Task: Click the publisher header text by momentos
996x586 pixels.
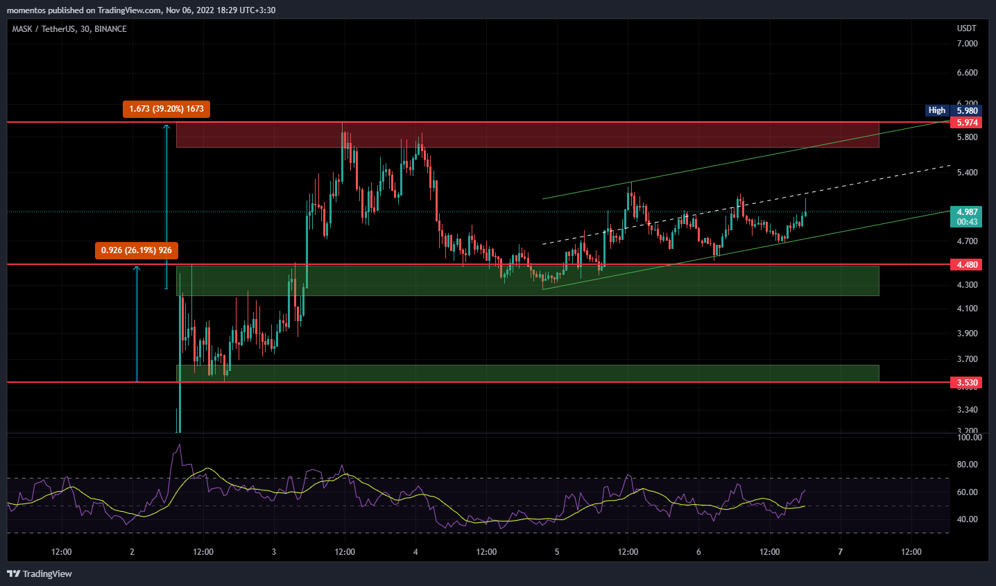Action: pos(141,10)
